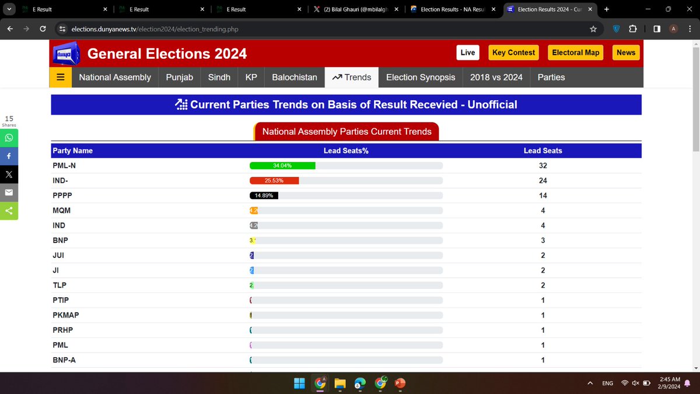This screenshot has height=394, width=700.
Task: Click the Dunya News logo
Action: tap(65, 53)
